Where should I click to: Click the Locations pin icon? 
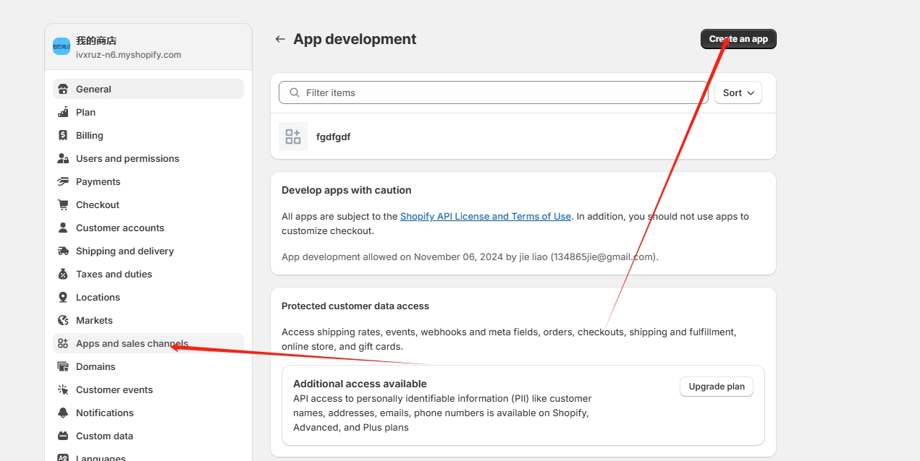coord(63,297)
